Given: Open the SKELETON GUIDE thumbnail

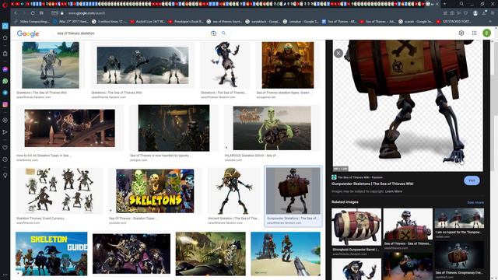Looking at the screenshot, I should [51, 254].
